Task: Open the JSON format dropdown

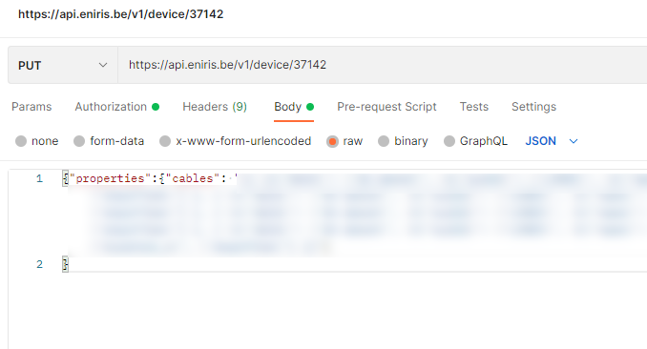Action: [552, 141]
